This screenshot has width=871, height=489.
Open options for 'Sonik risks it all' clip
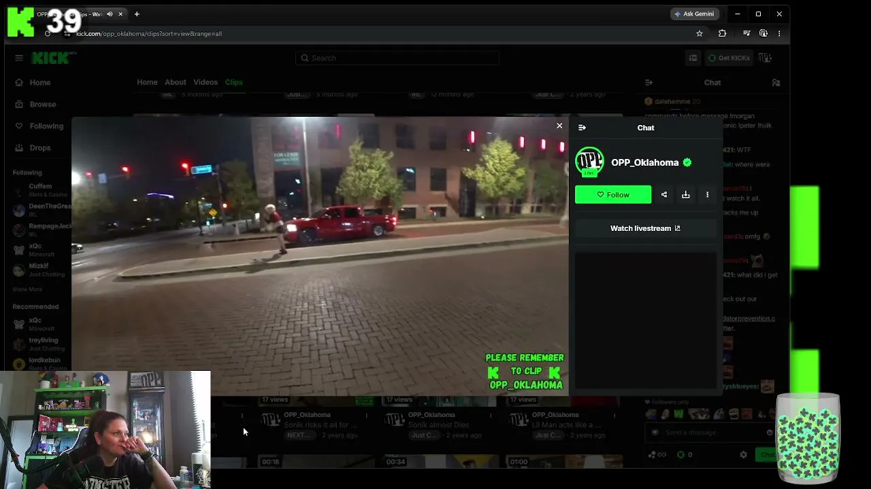[x=367, y=415]
